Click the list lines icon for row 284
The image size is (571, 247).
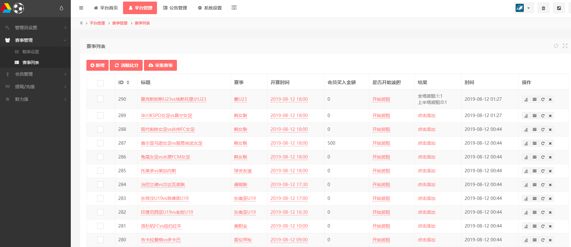(x=535, y=185)
